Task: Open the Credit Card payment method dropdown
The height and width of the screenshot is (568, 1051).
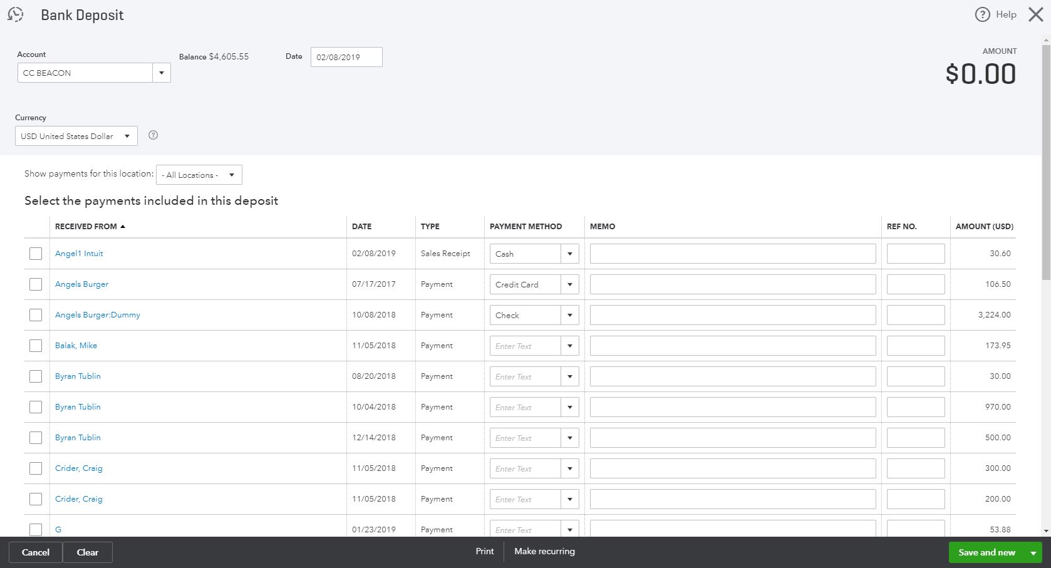Action: click(569, 284)
